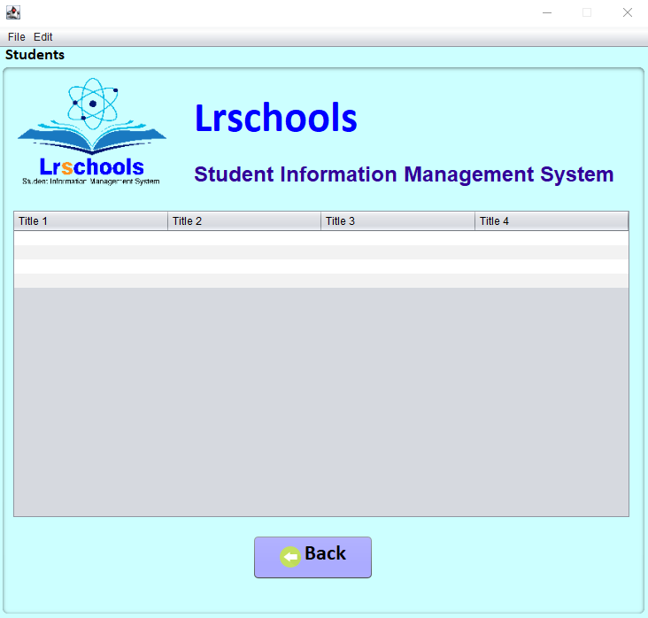Screen dimensions: 648x618
Task: Select the Title 4 column header
Action: (552, 221)
